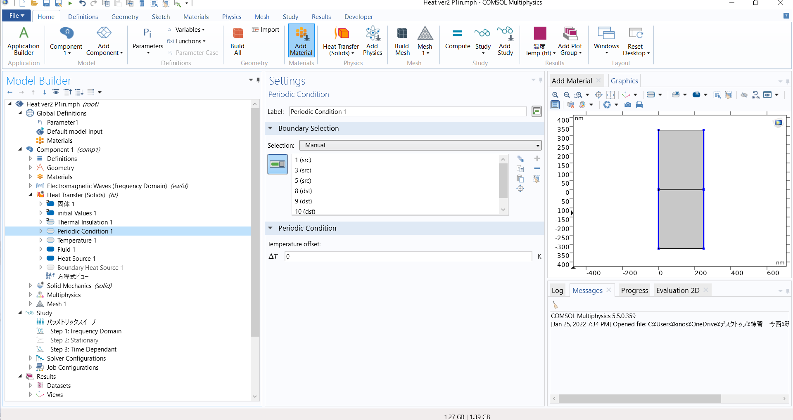Switch to the Progress tab
The height and width of the screenshot is (420, 793).
(x=634, y=290)
